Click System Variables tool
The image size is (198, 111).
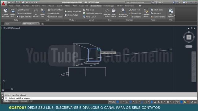tap(158, 17)
